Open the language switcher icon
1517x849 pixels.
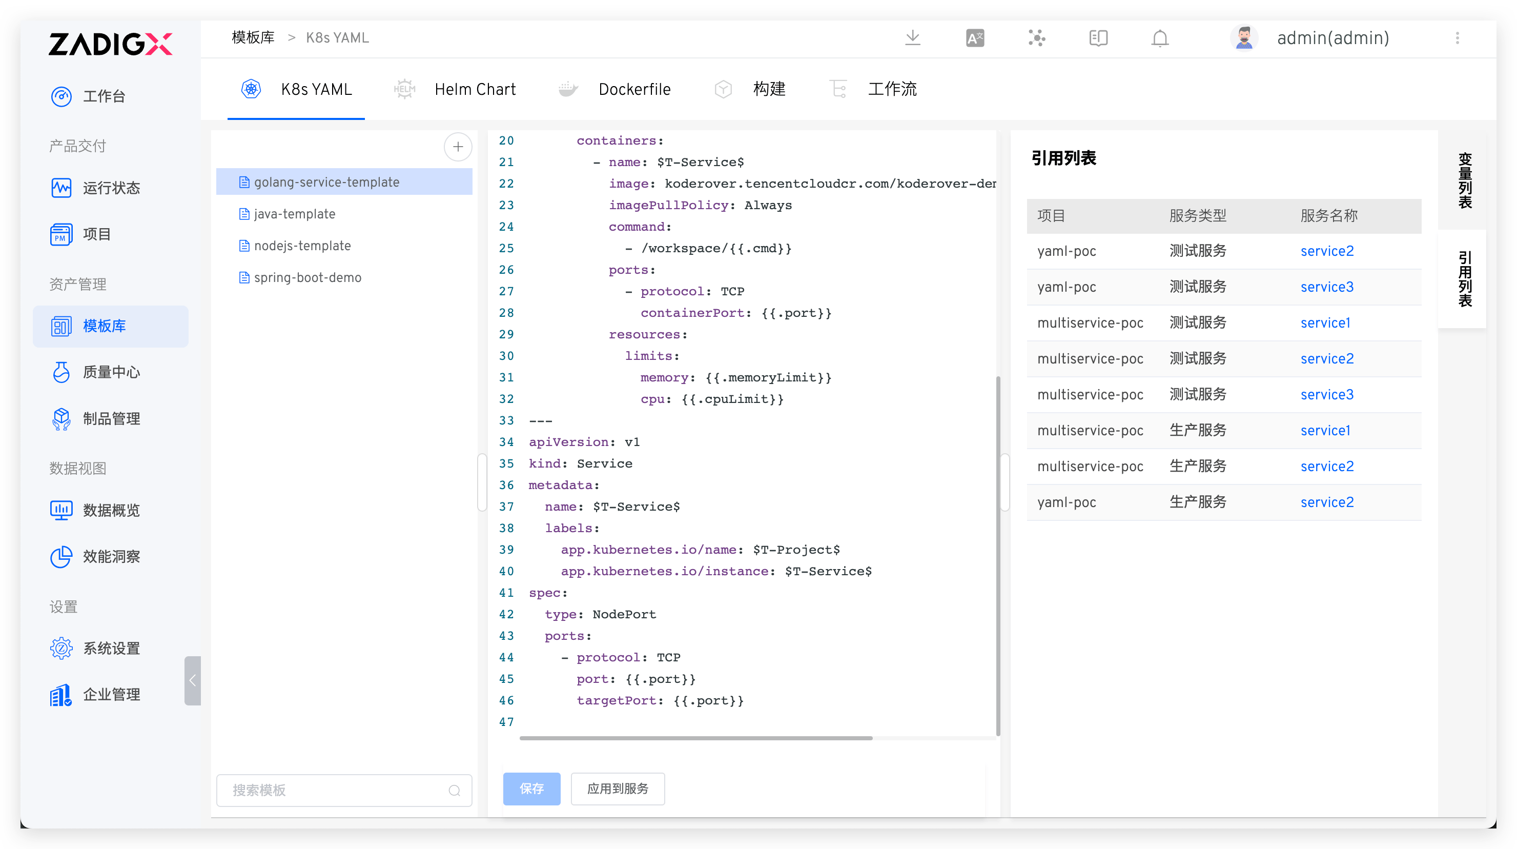tap(975, 38)
